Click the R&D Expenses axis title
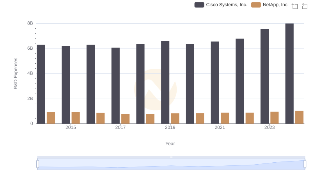The image size is (312, 179). pyautogui.click(x=16, y=73)
